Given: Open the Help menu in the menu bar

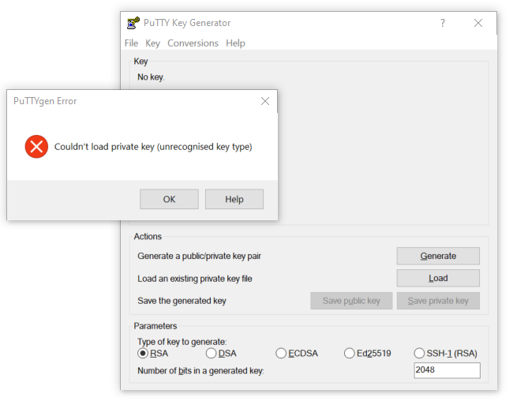Looking at the screenshot, I should coord(235,43).
